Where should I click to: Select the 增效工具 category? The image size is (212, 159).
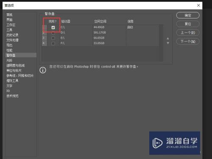pos(12,81)
